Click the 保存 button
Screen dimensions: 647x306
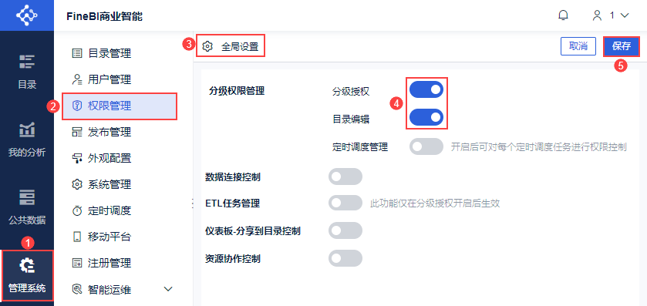tap(622, 46)
